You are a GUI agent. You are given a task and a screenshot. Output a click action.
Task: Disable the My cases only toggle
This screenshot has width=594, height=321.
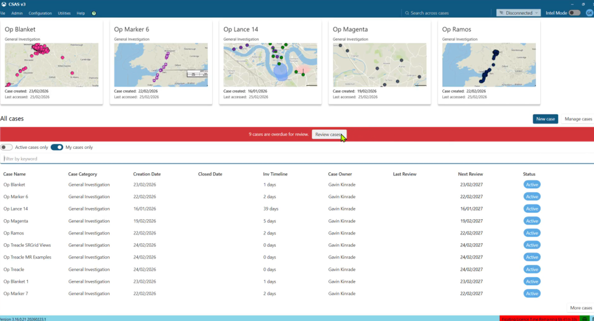[57, 148]
